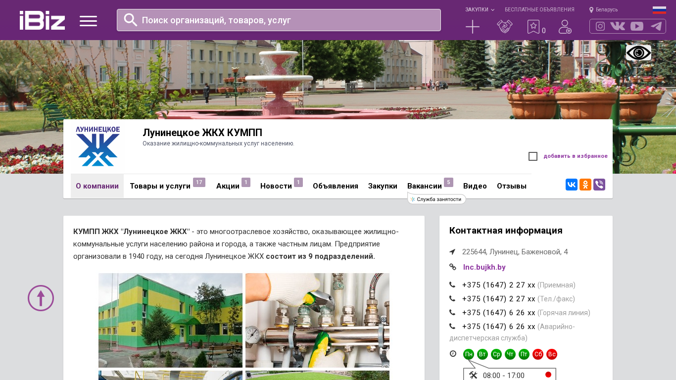Select Saturday (Сб) in the schedule

pos(538,354)
